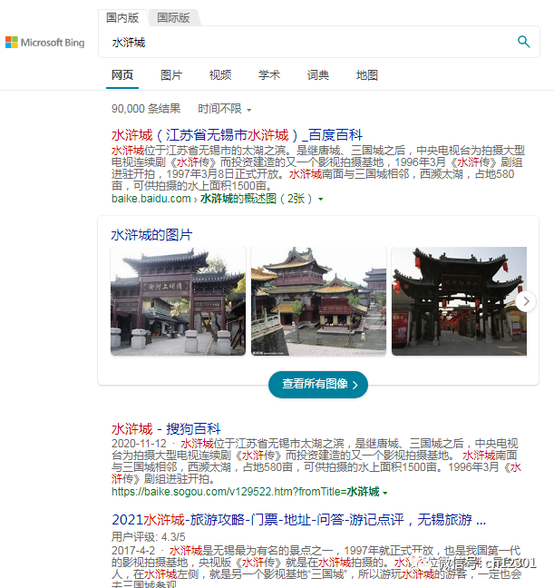Open the 2021水浒城-旅游攻略 result link
Screen dimensions: 554x588
tap(298, 520)
